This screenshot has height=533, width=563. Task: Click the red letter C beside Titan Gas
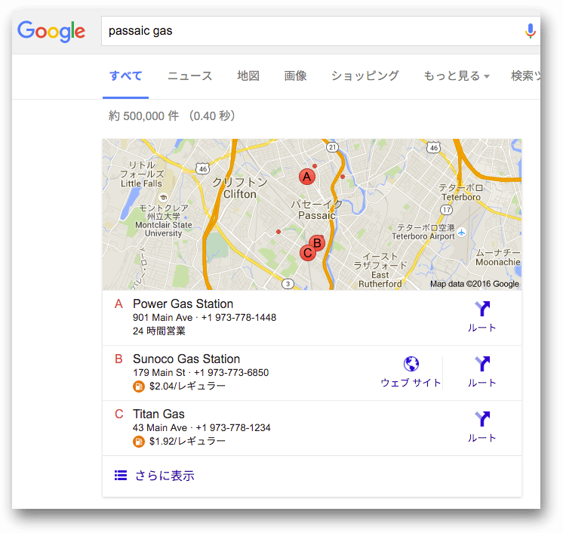click(x=118, y=414)
